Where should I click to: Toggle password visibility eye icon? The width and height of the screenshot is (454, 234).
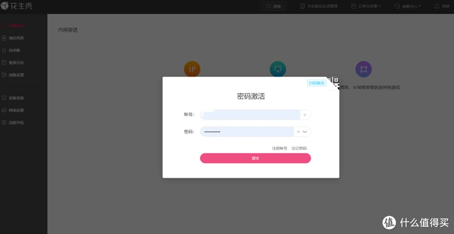305,131
